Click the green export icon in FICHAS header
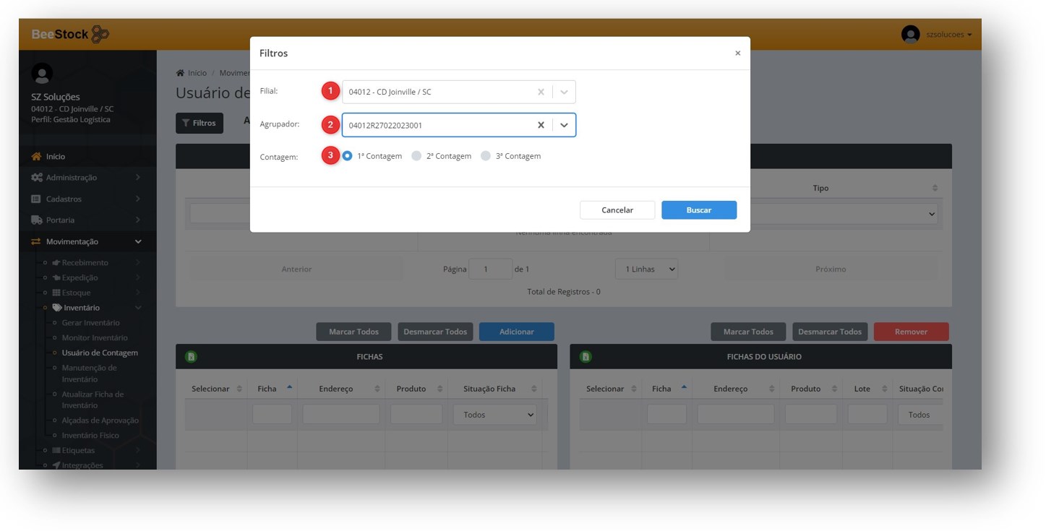 click(x=192, y=357)
